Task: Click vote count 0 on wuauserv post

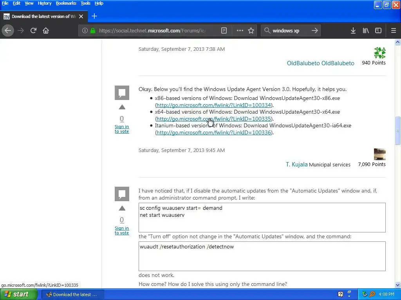Action: point(122,220)
